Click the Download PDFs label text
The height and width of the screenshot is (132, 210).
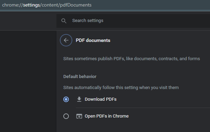click(101, 99)
